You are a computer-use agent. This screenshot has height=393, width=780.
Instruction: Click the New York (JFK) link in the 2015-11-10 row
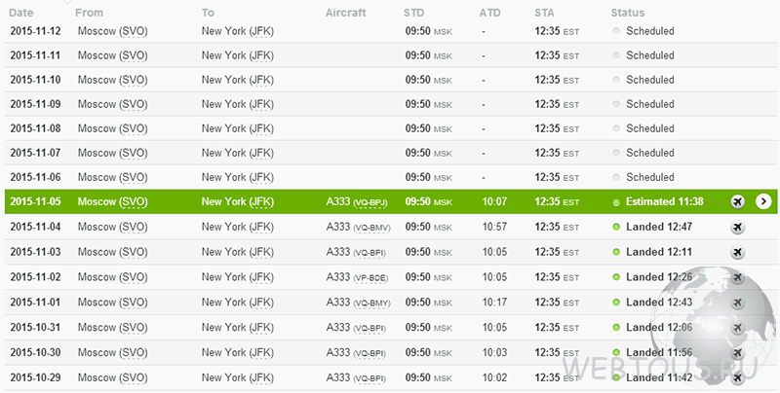pos(238,80)
